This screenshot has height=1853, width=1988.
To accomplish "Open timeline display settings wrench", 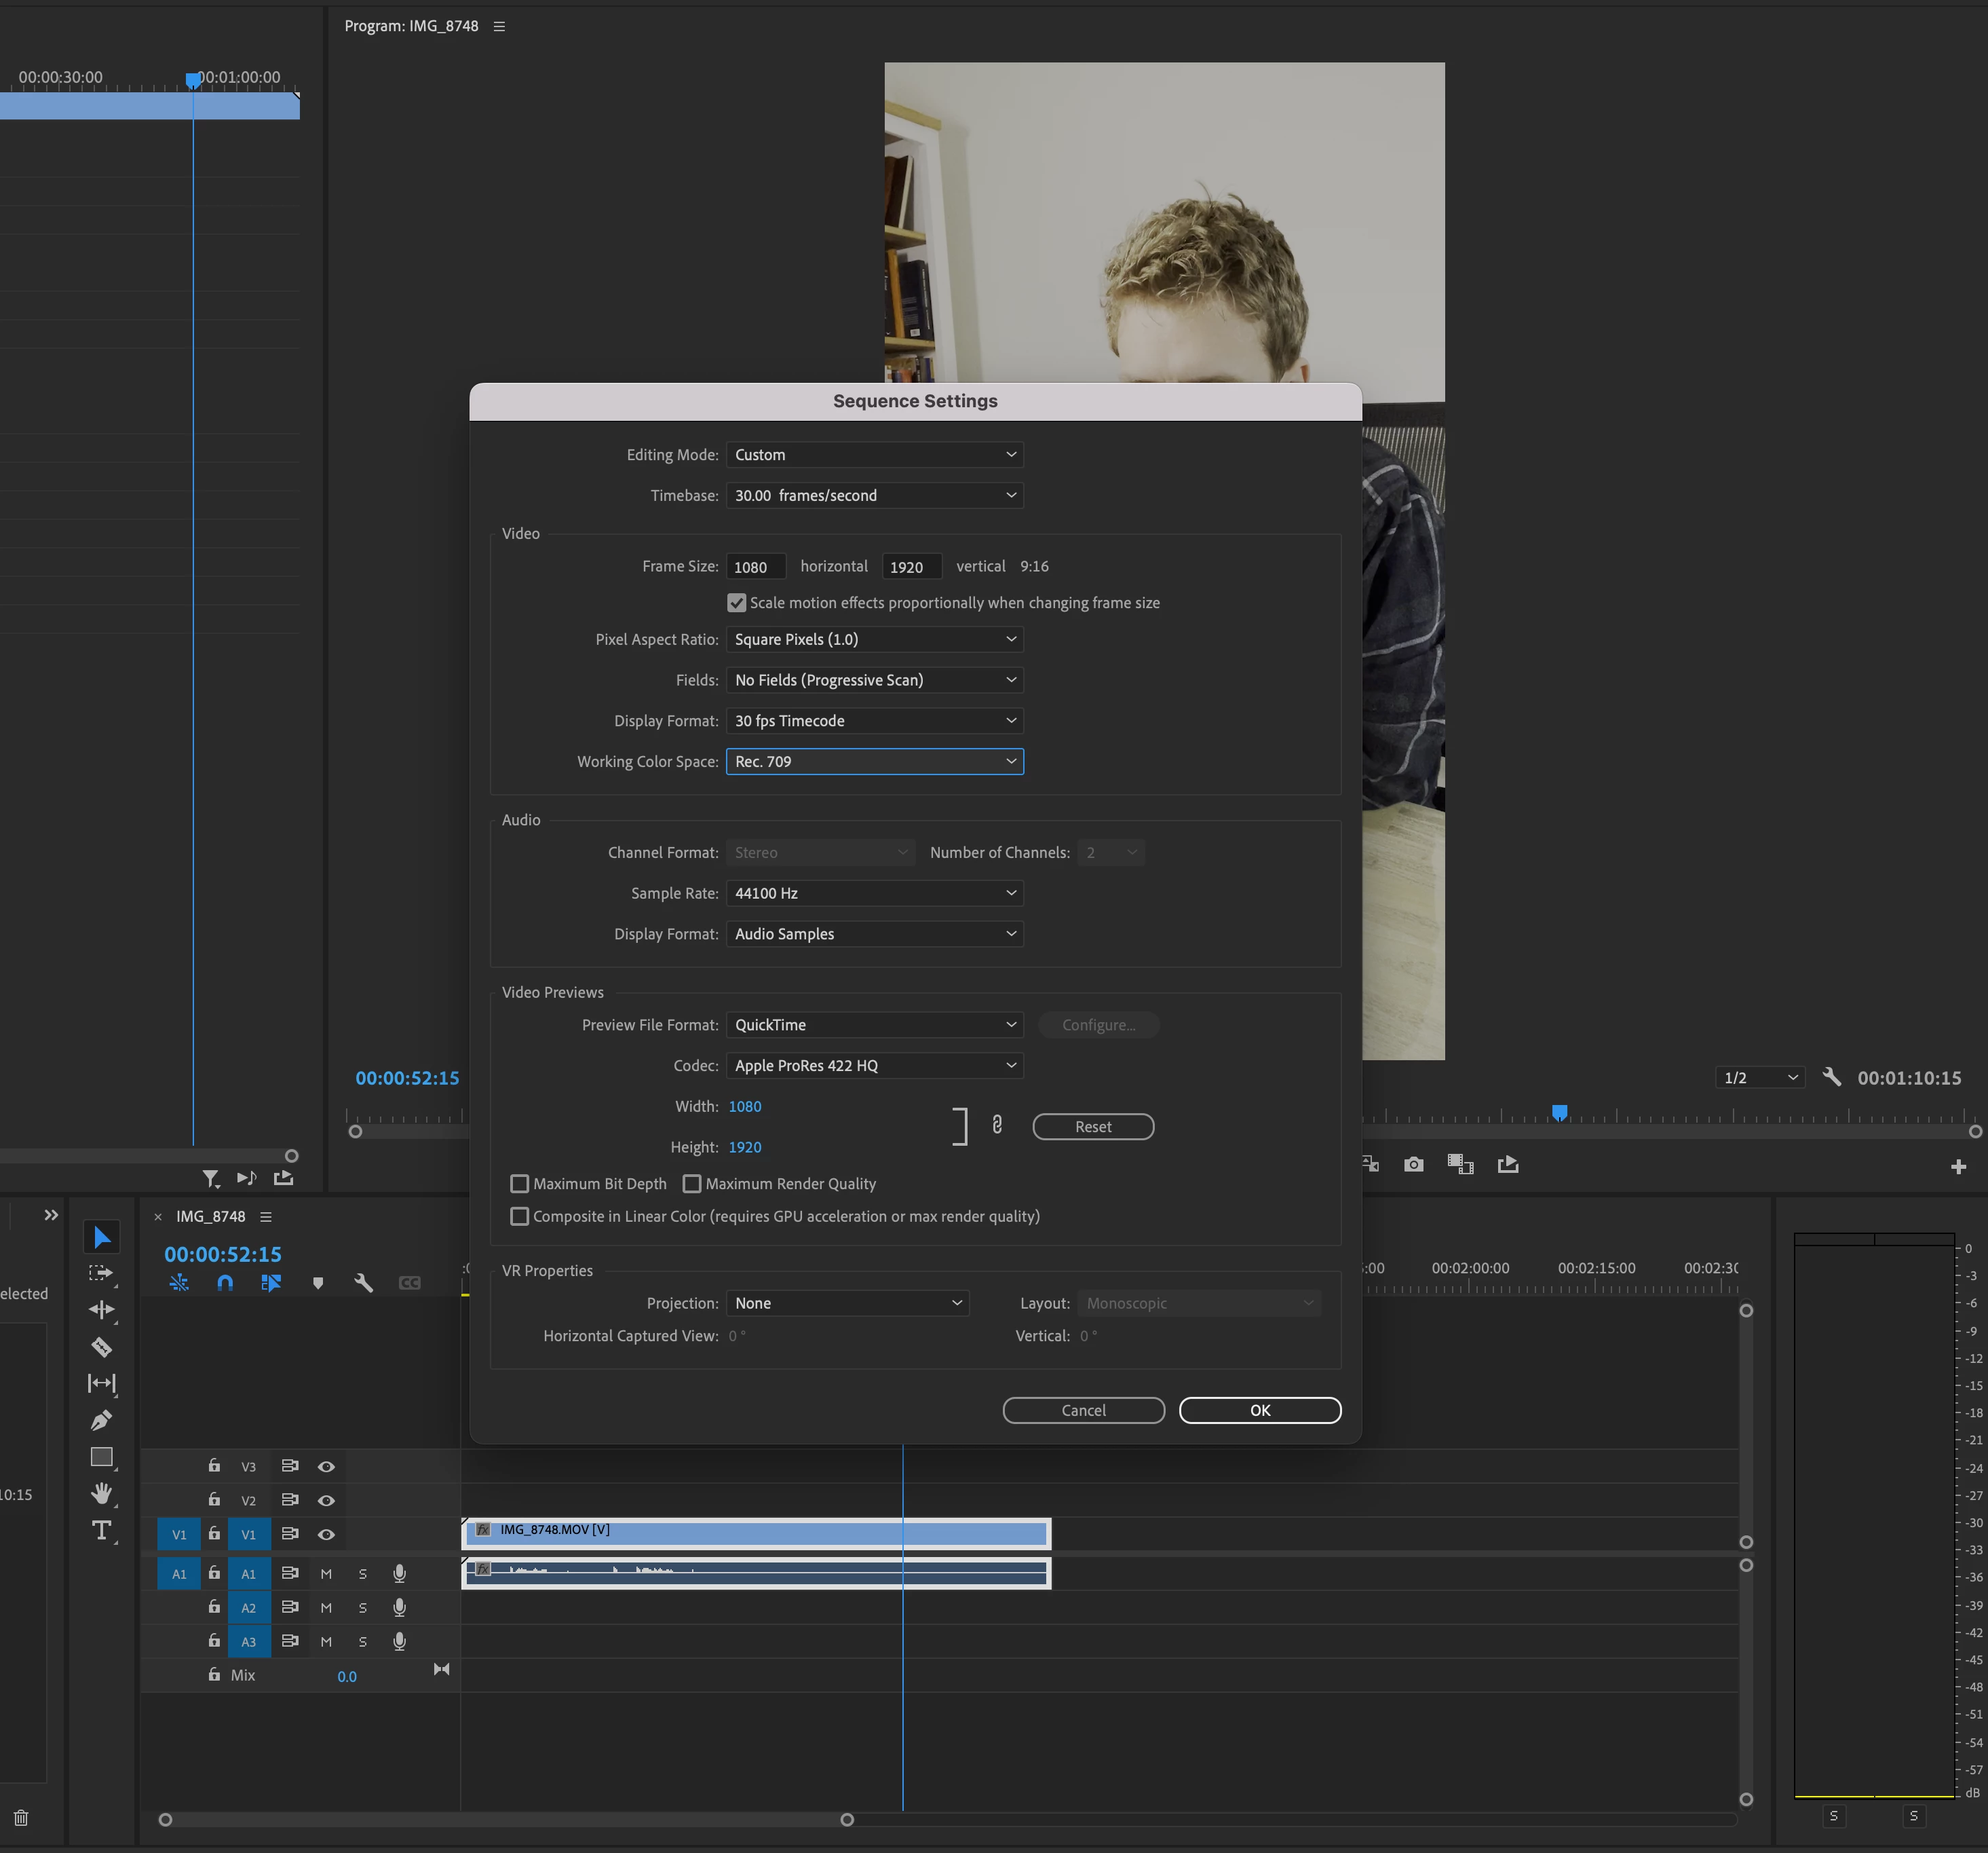I will click(363, 1283).
